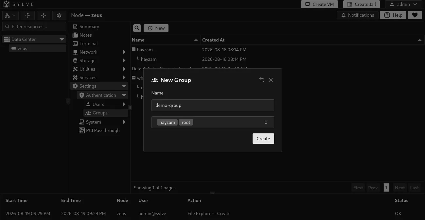Viewport: 425px width, 220px height.
Task: Click the Network icon in sidebar
Action: [x=75, y=52]
